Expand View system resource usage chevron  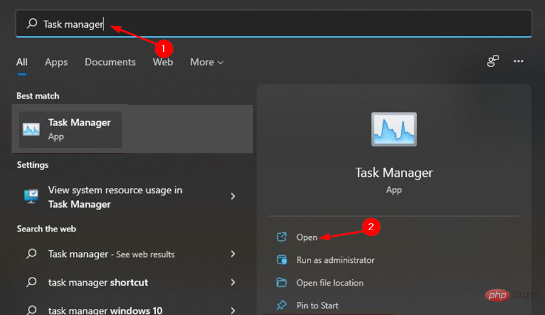tap(233, 196)
